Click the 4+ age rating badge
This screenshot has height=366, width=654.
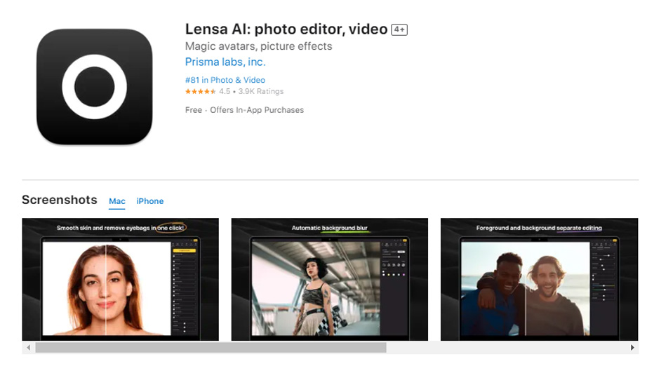(399, 29)
